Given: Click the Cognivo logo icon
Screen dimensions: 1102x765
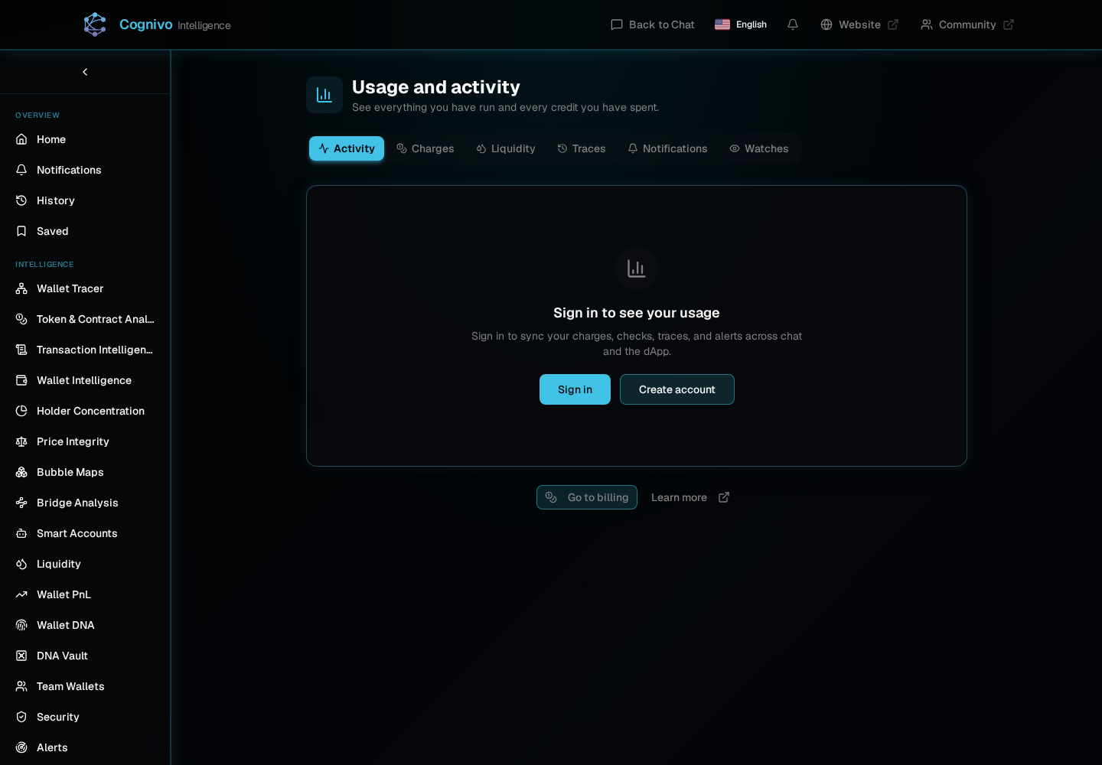Looking at the screenshot, I should click(x=95, y=24).
